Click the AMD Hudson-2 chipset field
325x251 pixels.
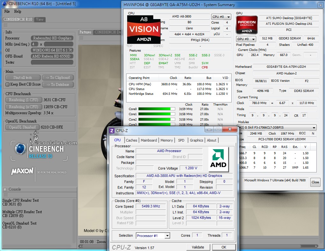(x=286, y=73)
